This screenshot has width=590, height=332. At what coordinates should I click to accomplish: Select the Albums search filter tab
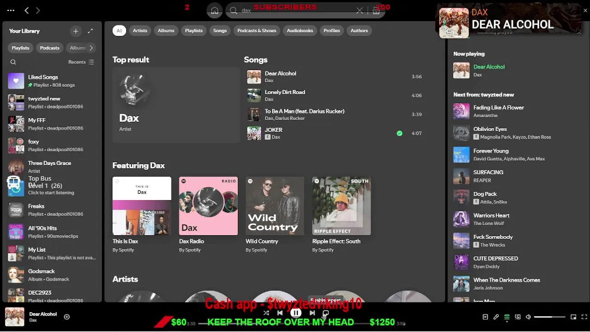[166, 30]
